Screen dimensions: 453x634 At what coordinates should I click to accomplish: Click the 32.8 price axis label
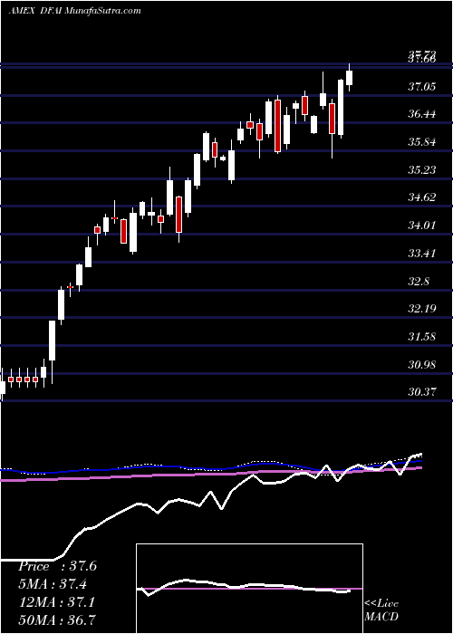(419, 282)
